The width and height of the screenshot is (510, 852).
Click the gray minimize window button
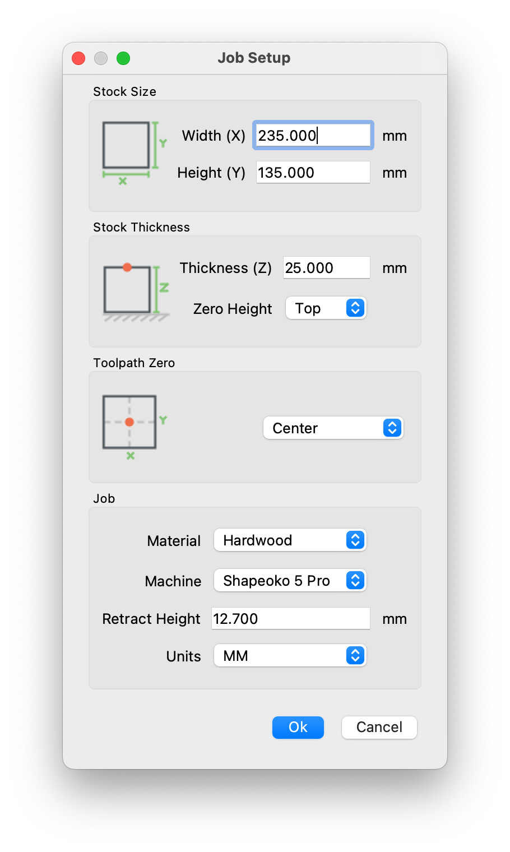click(x=101, y=58)
